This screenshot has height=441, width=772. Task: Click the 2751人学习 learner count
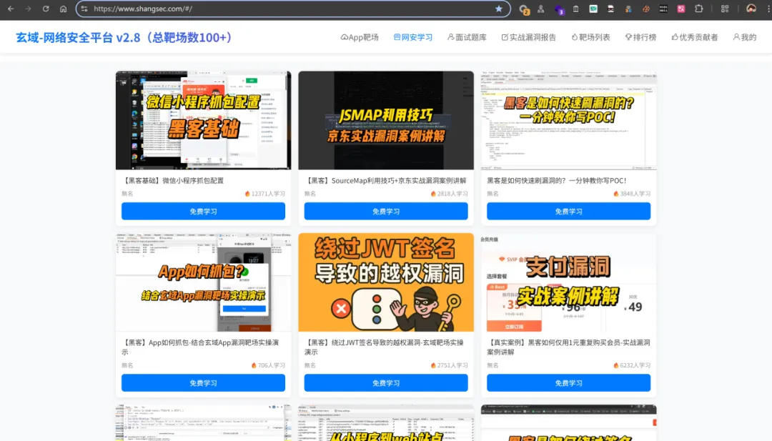point(449,365)
